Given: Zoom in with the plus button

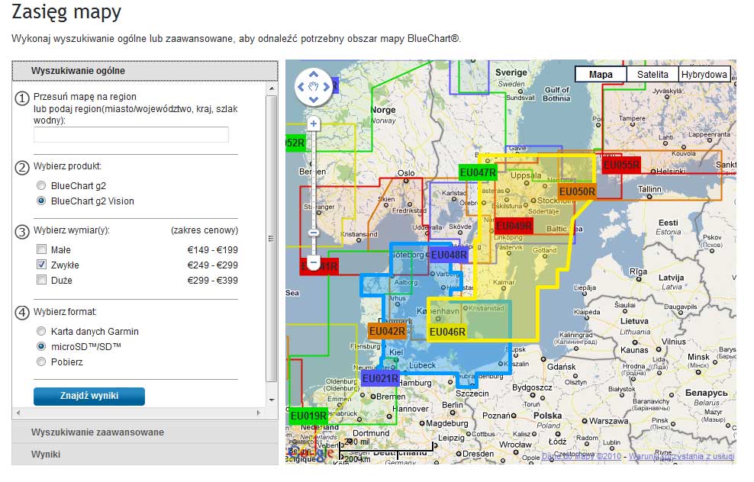Looking at the screenshot, I should coord(313,124).
